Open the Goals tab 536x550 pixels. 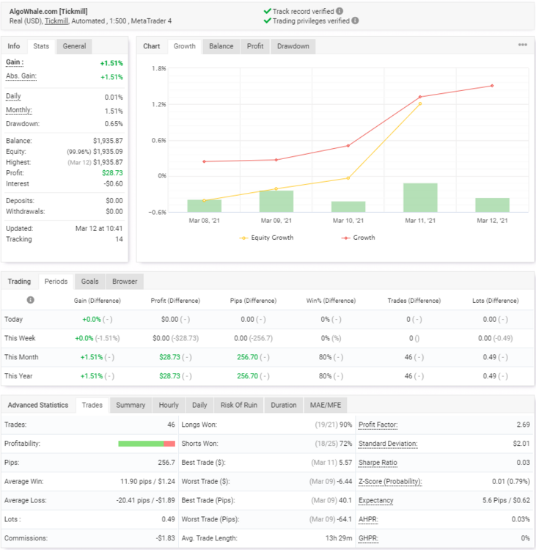click(89, 282)
